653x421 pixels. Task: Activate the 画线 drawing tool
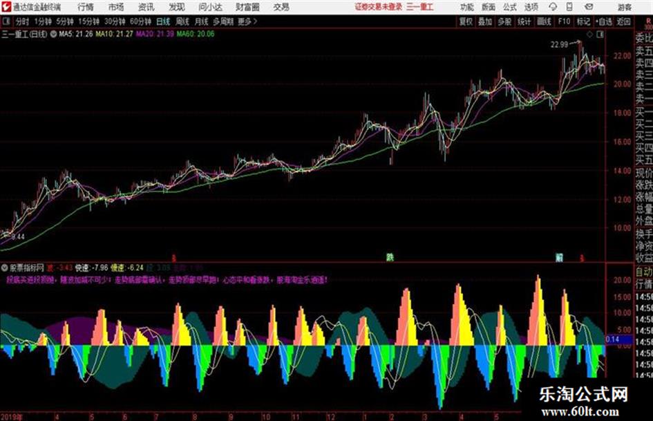pos(544,21)
